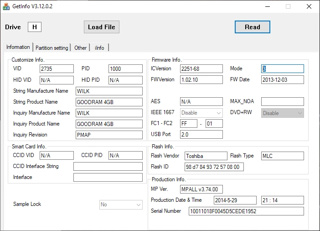Click the AES field
320x231 pixels.
[x=201, y=102]
